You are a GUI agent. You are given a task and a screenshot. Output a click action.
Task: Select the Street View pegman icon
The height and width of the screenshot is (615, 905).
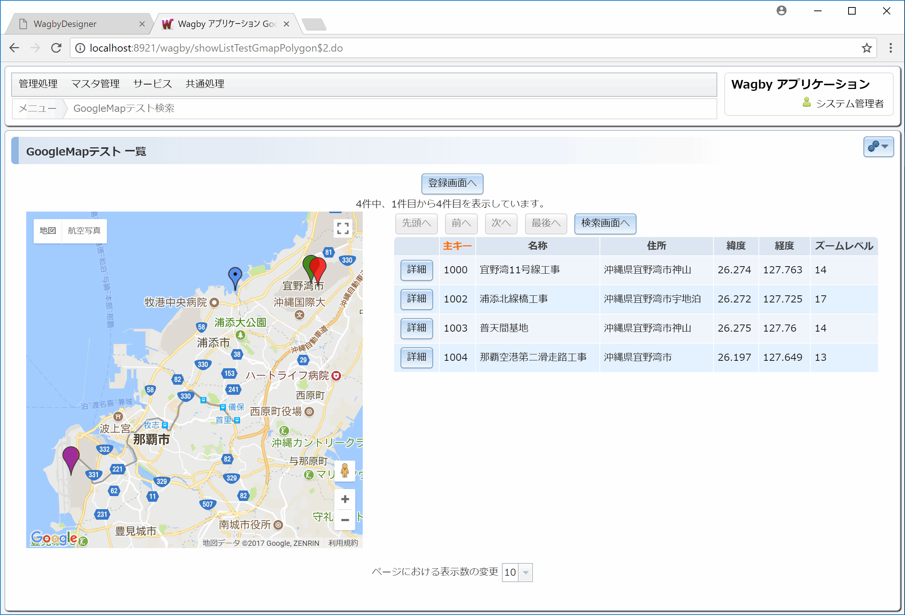345,471
